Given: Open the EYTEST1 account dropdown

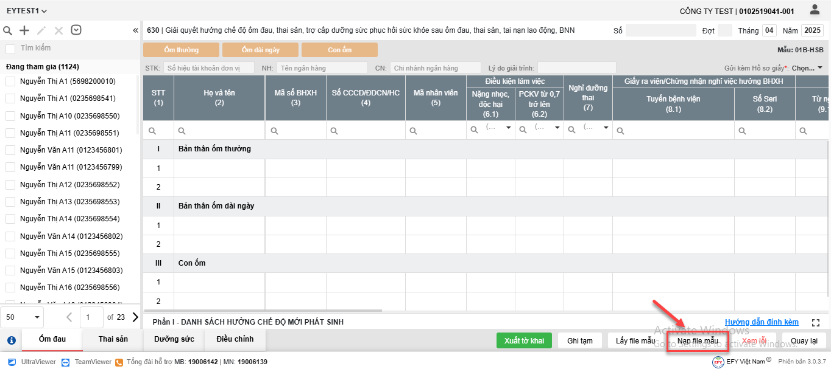Looking at the screenshot, I should coord(27,11).
